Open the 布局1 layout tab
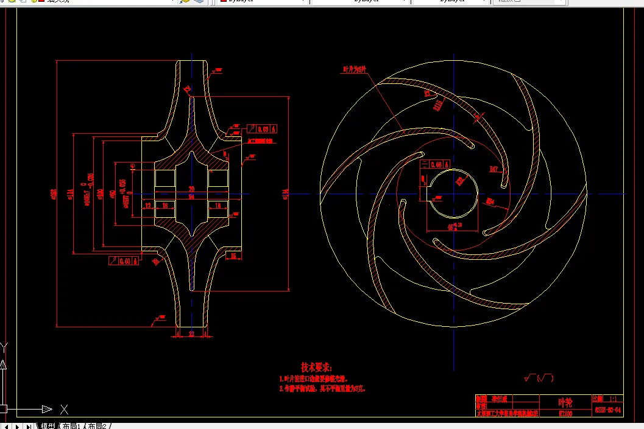Screen dimensions: 644x429 71,426
